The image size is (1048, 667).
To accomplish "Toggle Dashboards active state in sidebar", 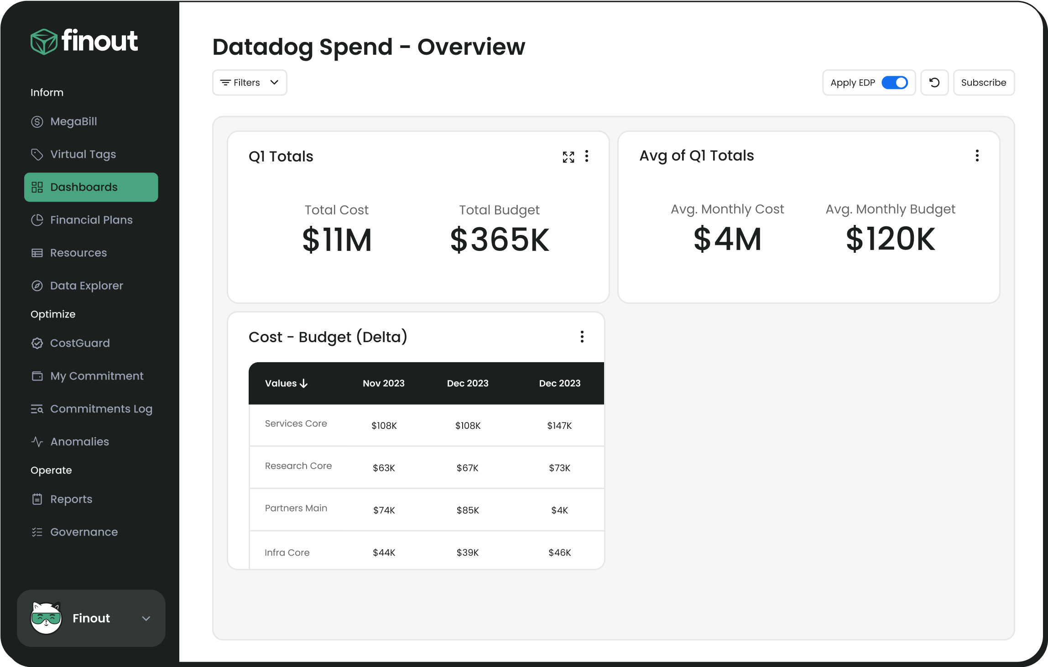I will 91,187.
